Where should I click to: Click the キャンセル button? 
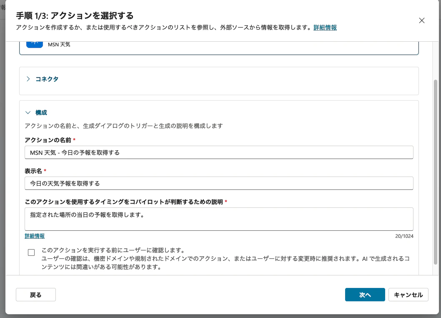(408, 295)
